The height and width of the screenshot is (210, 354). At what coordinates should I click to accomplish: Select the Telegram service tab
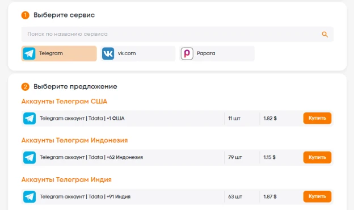pos(59,53)
